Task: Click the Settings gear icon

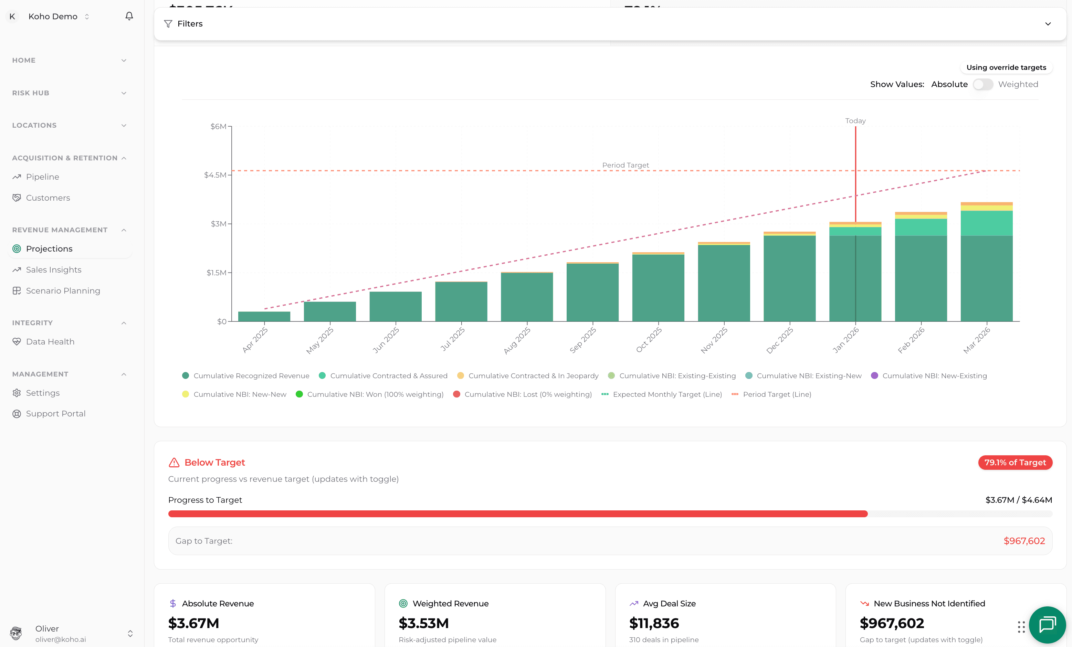Action: coord(17,393)
